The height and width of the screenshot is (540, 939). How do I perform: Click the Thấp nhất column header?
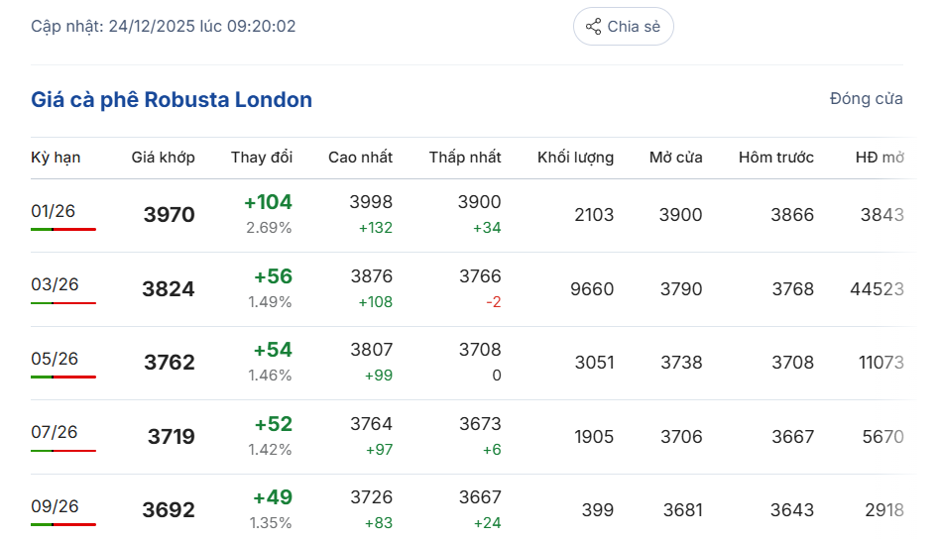(x=465, y=158)
